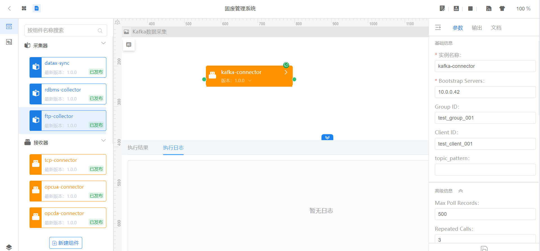Viewport: 540px width, 251px height.
Task: Collapse the log panel with blue chevron
Action: [327, 137]
